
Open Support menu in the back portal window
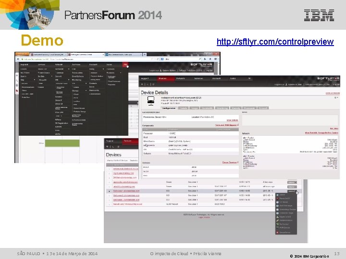click(x=25, y=65)
